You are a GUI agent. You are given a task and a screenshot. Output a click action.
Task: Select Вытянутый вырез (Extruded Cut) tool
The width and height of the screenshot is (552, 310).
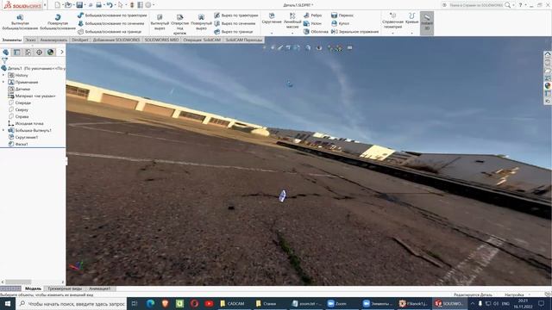pyautogui.click(x=160, y=22)
